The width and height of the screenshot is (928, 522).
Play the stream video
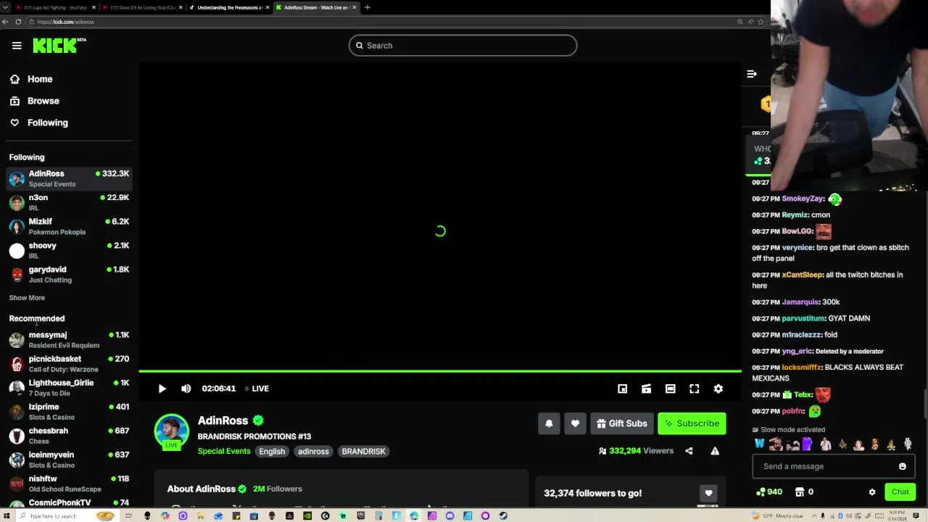[162, 389]
